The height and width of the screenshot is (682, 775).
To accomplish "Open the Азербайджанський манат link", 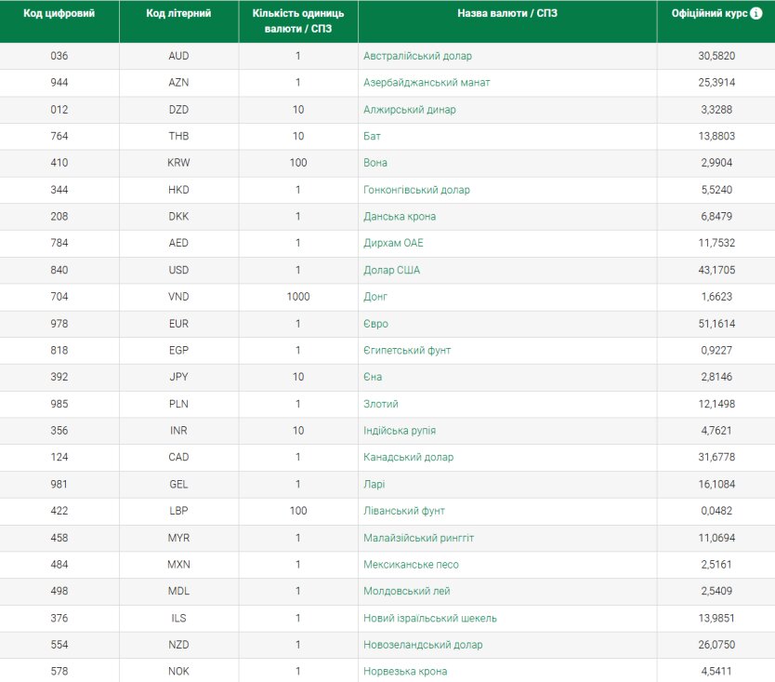I will click(x=427, y=83).
